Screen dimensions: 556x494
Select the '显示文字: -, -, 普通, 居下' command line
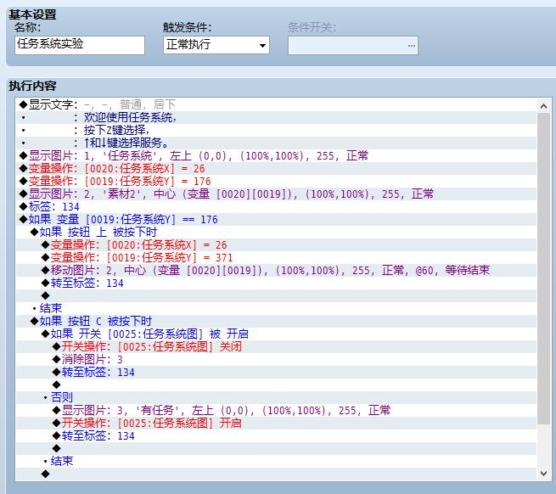tap(276, 104)
